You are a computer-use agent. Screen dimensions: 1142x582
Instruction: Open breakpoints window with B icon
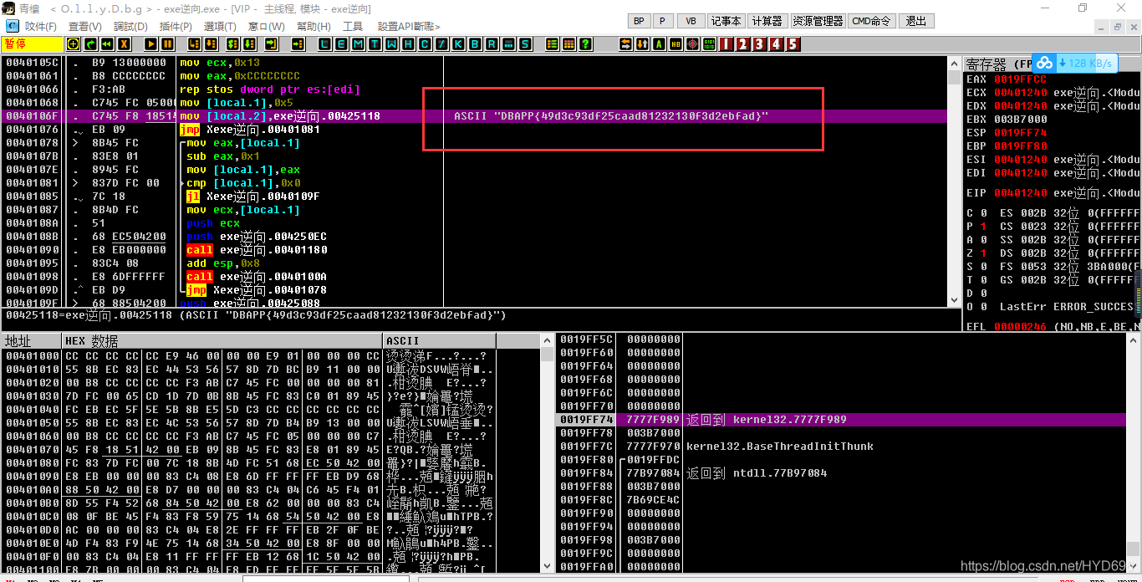pos(475,43)
